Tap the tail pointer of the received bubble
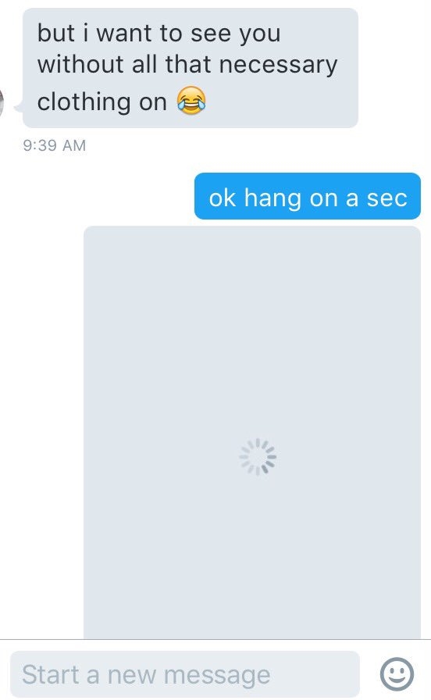 (19, 108)
